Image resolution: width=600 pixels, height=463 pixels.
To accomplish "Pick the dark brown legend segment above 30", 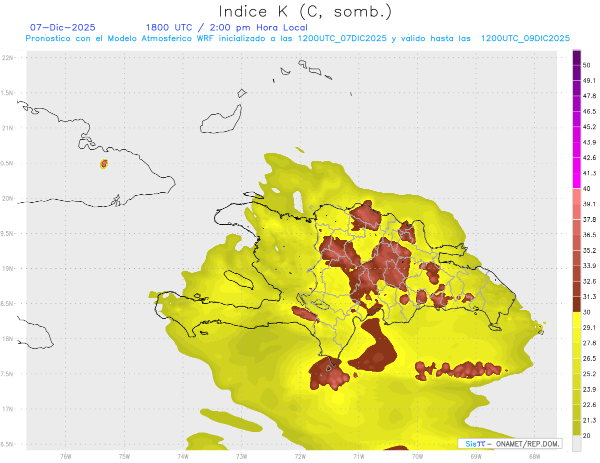I will pyautogui.click(x=576, y=304).
